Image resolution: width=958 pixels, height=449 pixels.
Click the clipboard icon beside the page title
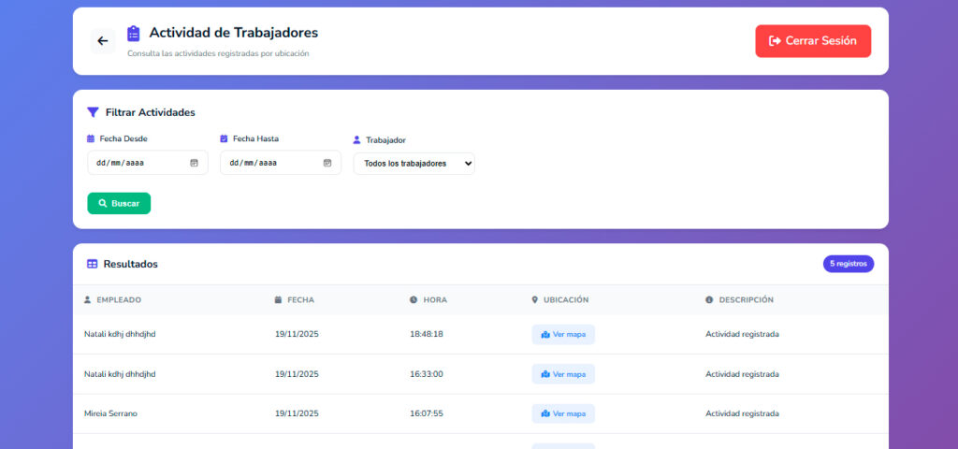pos(134,34)
